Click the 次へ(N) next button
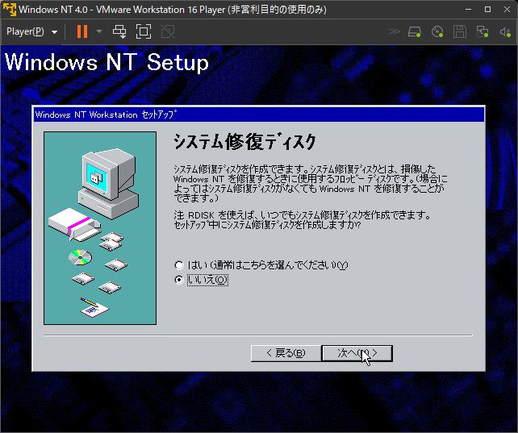The image size is (518, 433). pyautogui.click(x=357, y=353)
